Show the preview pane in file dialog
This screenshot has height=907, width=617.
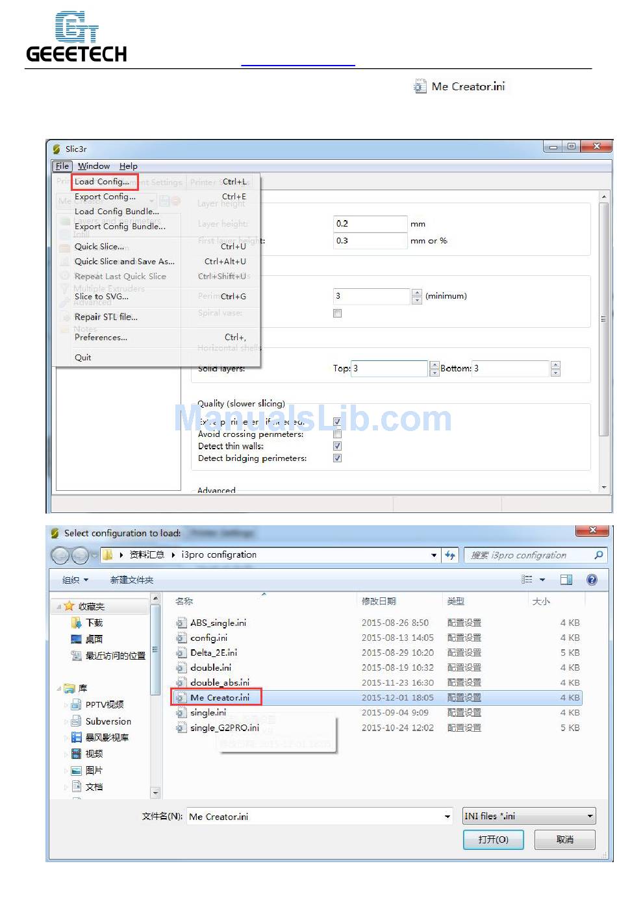click(x=566, y=580)
